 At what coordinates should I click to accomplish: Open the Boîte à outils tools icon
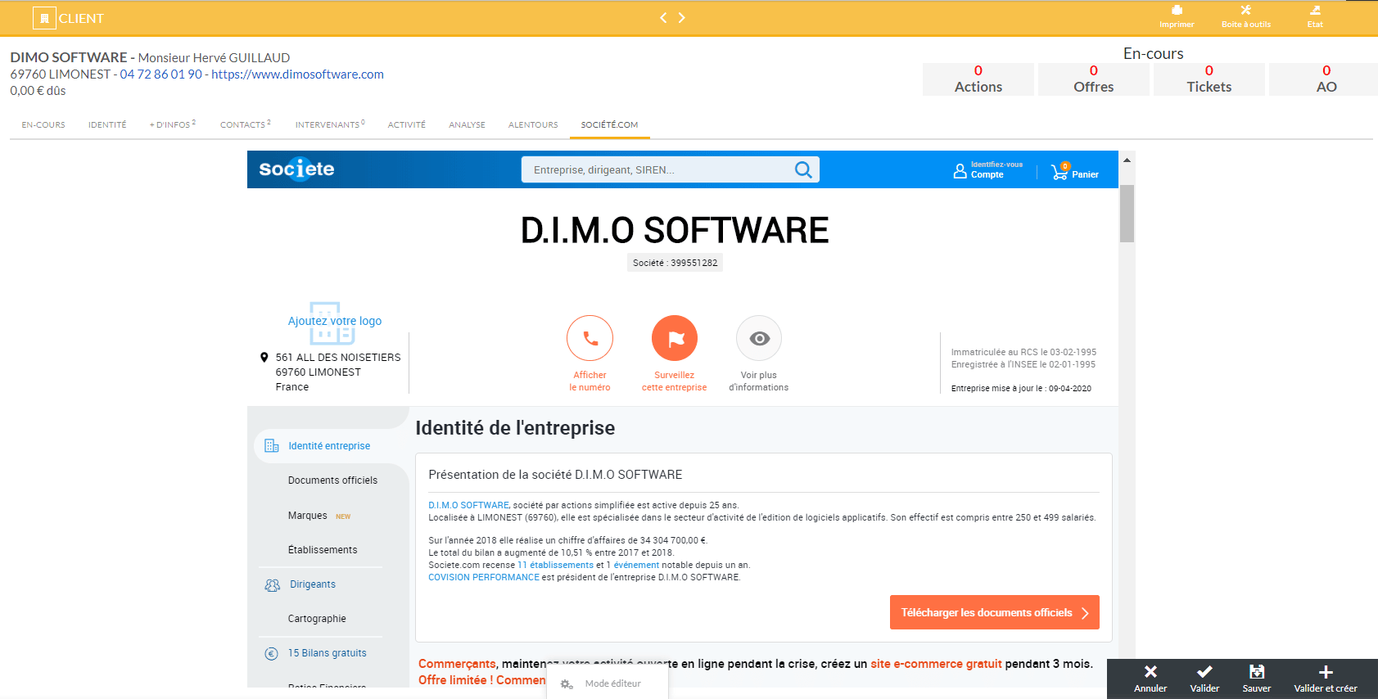1245,11
